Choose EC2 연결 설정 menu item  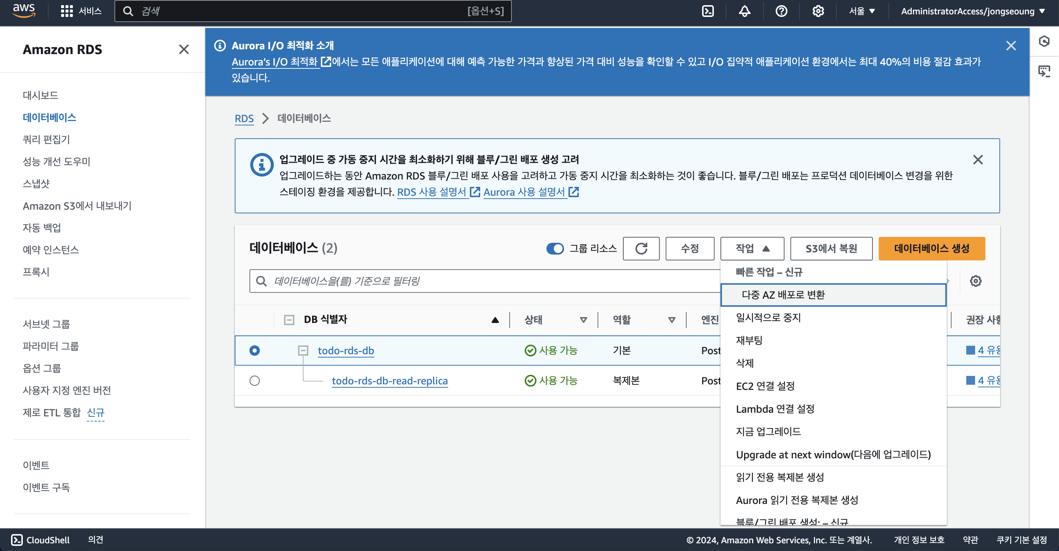tap(833, 386)
